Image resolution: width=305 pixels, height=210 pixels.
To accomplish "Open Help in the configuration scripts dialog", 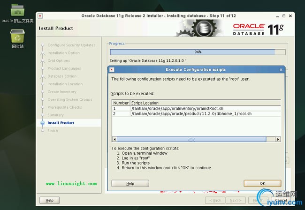I will point(130,183).
